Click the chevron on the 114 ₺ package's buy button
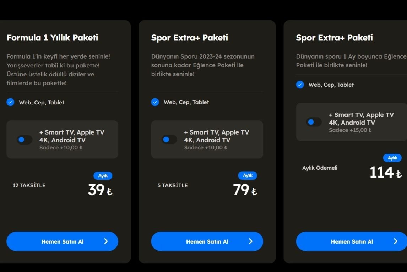The image size is (407, 272). 395,241
